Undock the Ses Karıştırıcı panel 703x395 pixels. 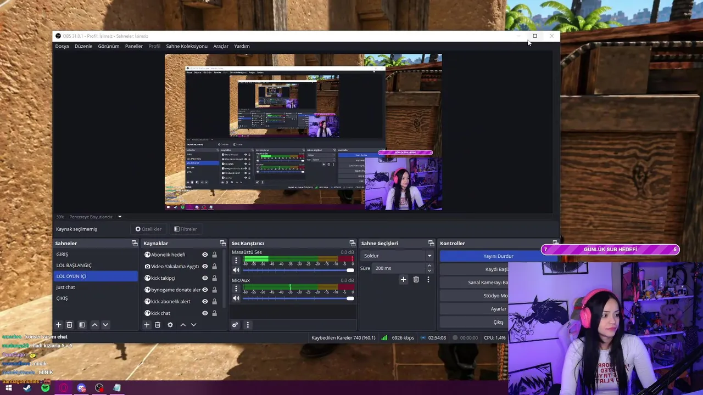tap(353, 243)
